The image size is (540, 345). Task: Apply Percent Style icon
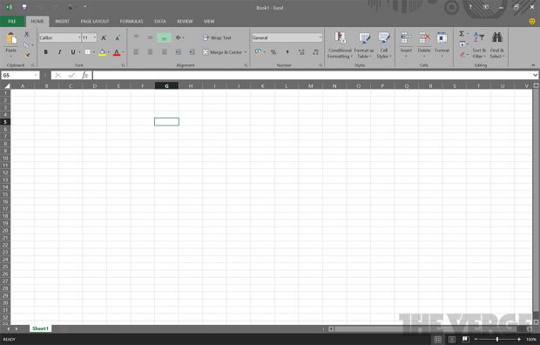tap(273, 52)
